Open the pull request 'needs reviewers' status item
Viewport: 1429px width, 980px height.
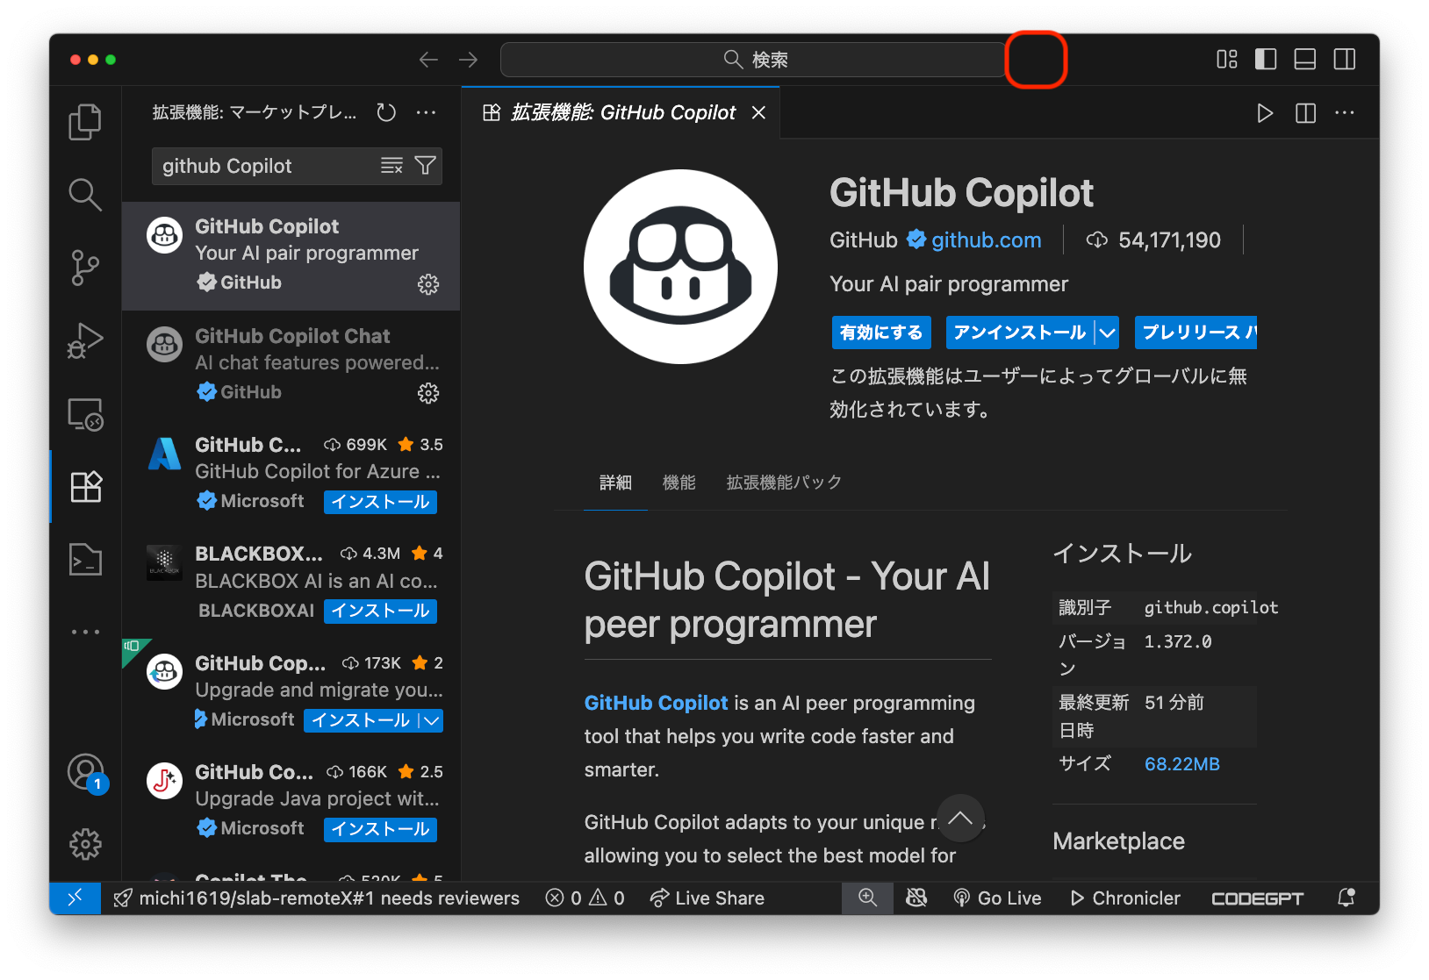click(x=316, y=898)
